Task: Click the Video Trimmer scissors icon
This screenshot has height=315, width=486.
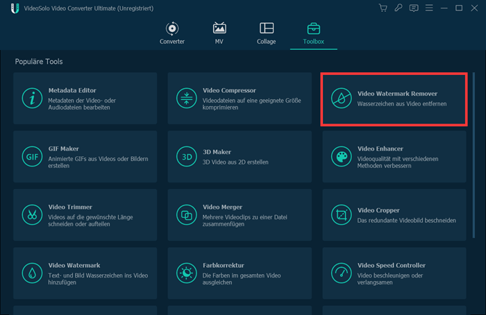Action: click(32, 214)
